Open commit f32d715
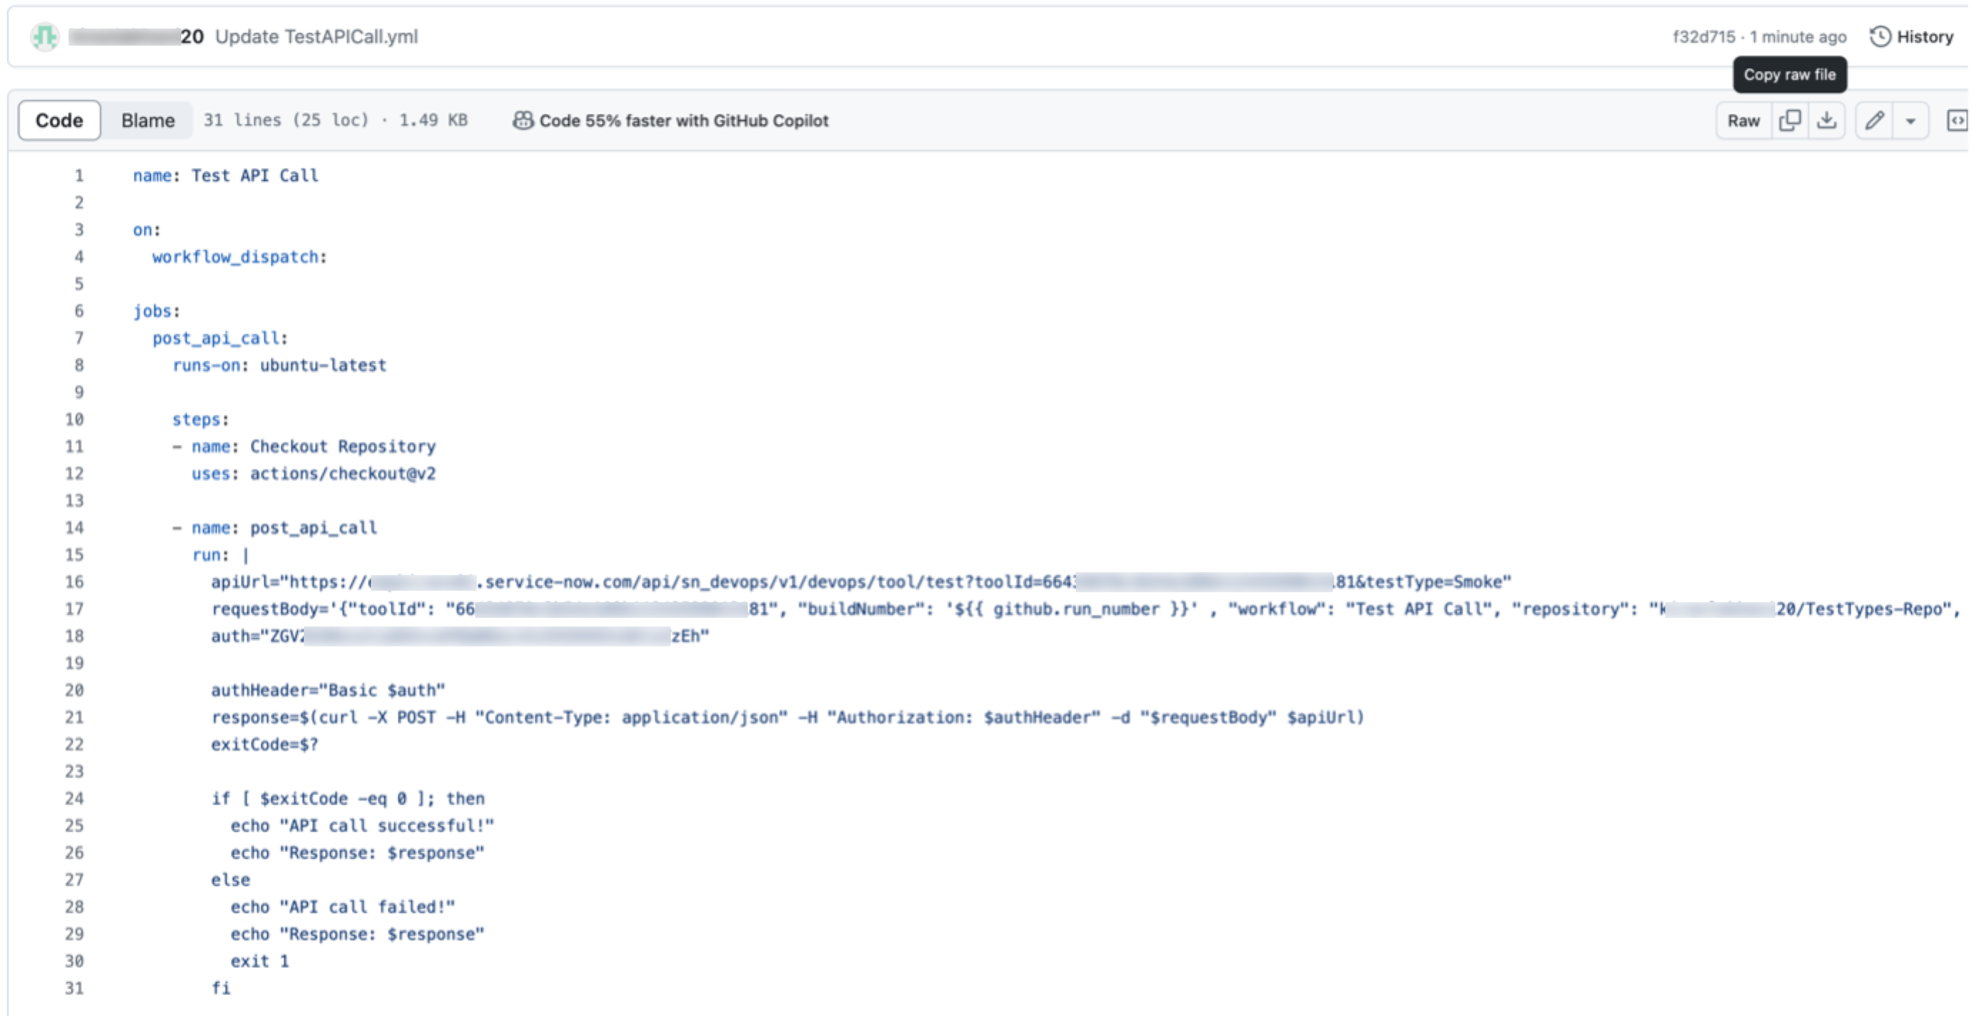The height and width of the screenshot is (1016, 1975). (x=1703, y=37)
